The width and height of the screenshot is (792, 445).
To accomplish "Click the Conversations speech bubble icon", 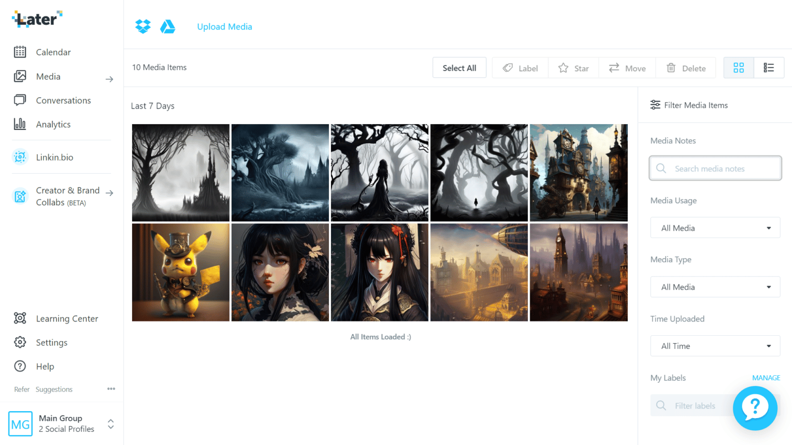I will pos(20,100).
